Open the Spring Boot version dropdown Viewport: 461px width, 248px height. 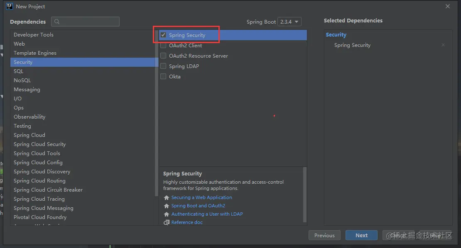[x=289, y=22]
